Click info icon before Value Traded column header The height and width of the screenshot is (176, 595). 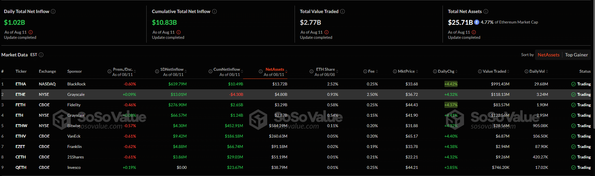480,71
